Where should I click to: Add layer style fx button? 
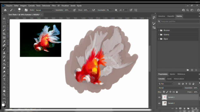(x=176, y=109)
